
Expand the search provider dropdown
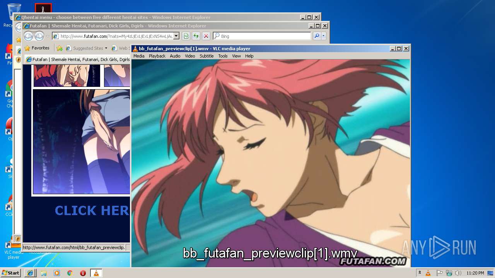(x=323, y=36)
